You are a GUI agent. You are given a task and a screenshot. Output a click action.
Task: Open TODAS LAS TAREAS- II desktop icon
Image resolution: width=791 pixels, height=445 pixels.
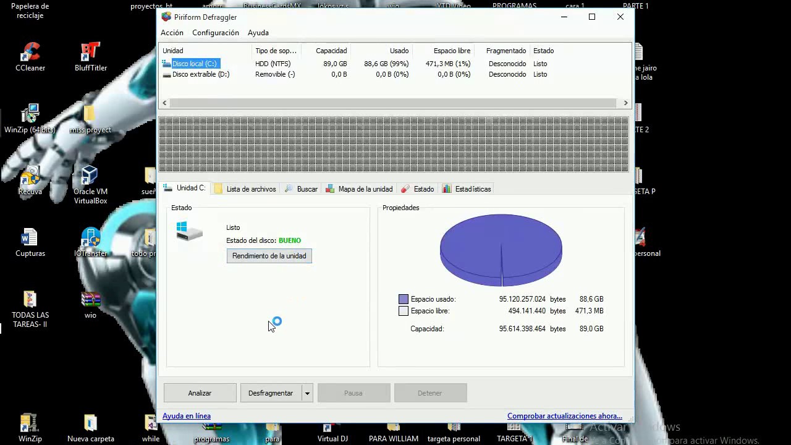[x=30, y=308]
